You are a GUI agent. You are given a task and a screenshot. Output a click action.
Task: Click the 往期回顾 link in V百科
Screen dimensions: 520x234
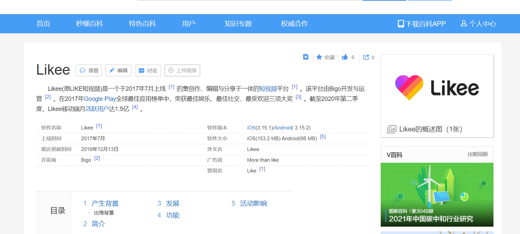click(x=478, y=154)
